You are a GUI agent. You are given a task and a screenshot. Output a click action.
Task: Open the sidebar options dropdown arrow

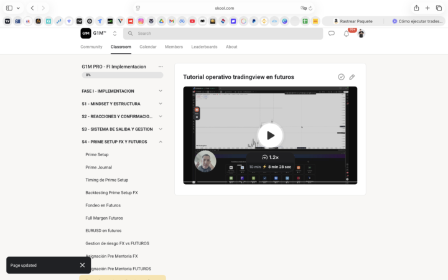18,8
